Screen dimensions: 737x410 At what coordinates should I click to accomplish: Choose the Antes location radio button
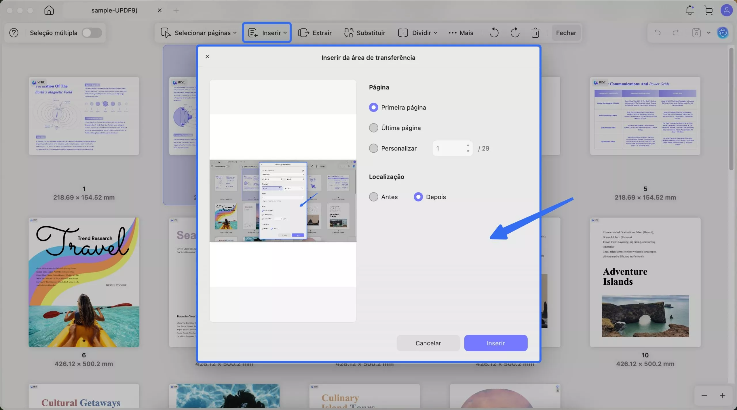pyautogui.click(x=373, y=197)
